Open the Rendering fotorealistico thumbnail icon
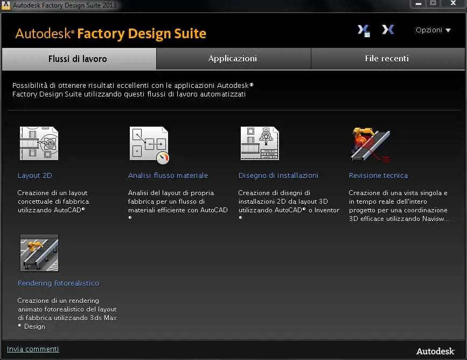Screen dimensions: 467x360 39,253
